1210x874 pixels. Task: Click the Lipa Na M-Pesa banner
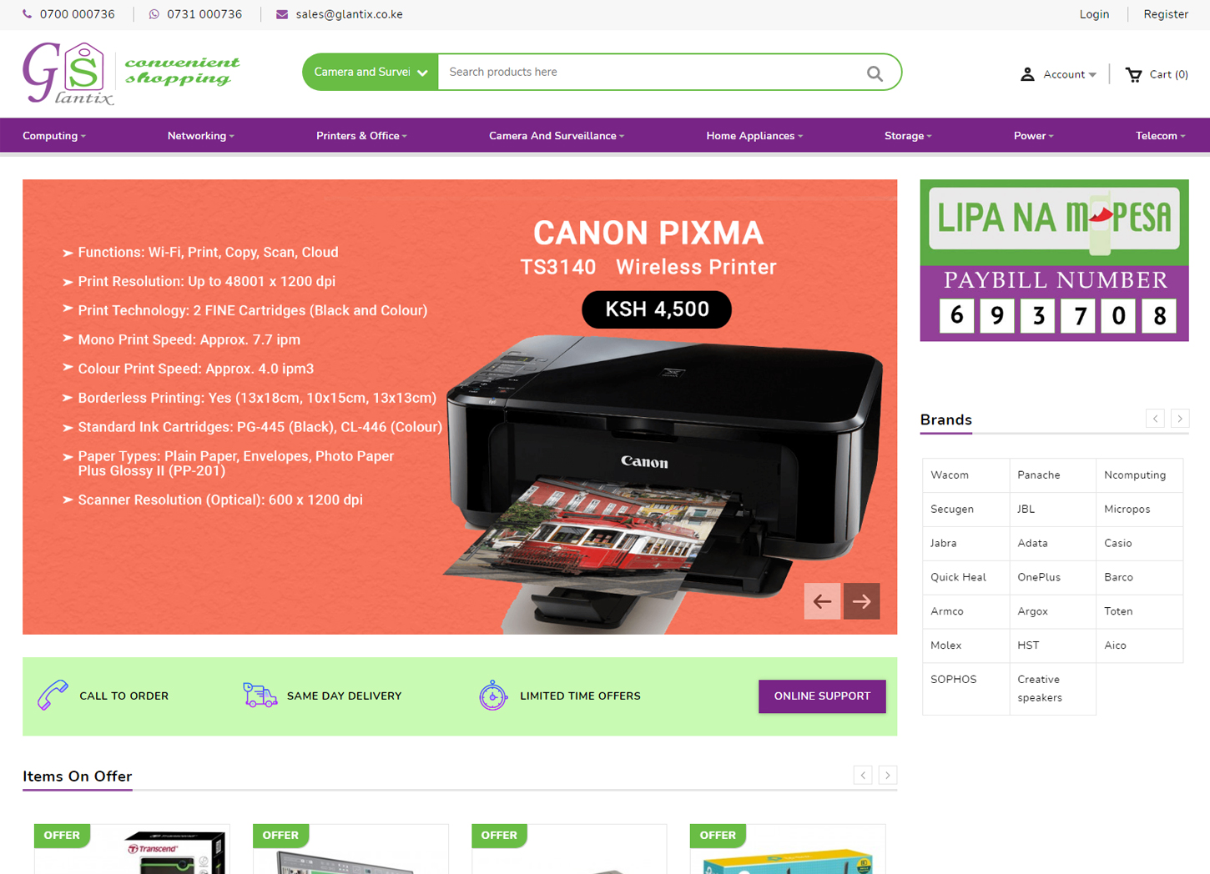pyautogui.click(x=1054, y=260)
